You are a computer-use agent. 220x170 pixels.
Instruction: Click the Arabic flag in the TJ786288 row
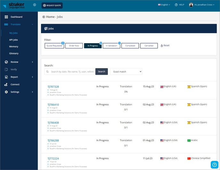click(189, 140)
